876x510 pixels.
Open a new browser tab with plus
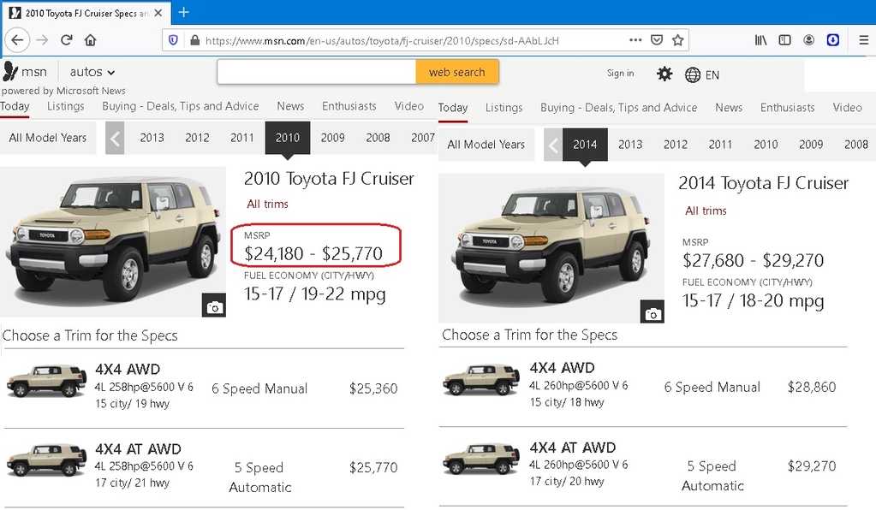[183, 12]
